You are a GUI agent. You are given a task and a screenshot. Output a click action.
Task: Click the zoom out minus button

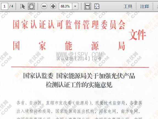point(44,6)
